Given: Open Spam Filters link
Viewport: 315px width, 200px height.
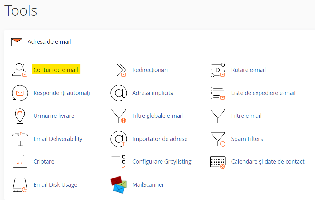Looking at the screenshot, I should [x=247, y=139].
